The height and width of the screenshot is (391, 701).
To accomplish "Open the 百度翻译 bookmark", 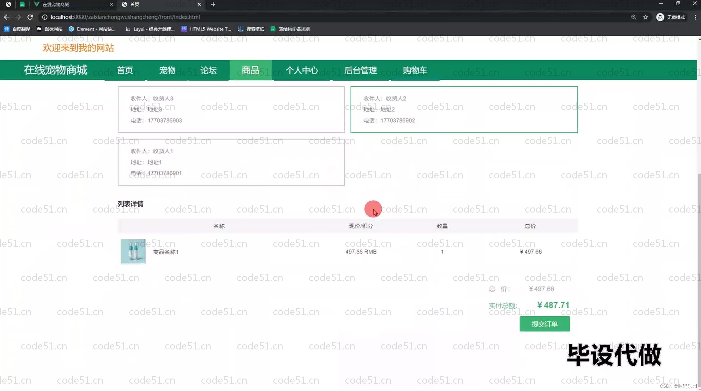I will tap(17, 29).
